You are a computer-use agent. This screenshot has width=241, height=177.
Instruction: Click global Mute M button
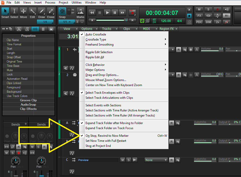(x=199, y=9)
